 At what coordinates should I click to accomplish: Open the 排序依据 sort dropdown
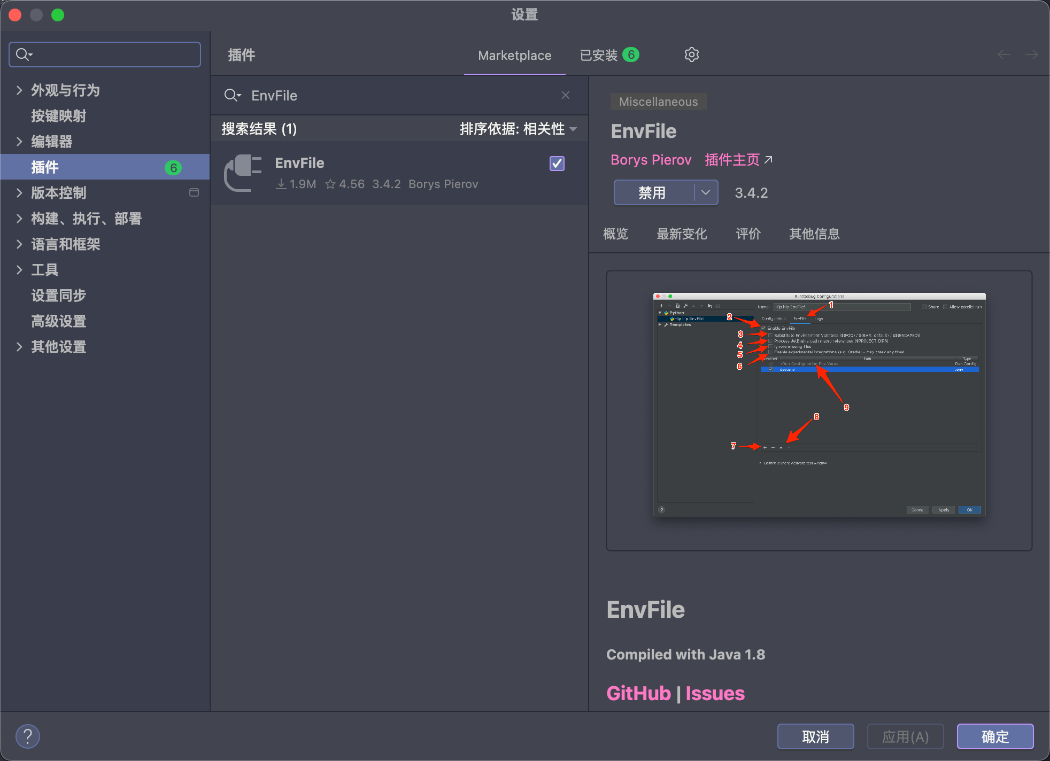pyautogui.click(x=518, y=129)
